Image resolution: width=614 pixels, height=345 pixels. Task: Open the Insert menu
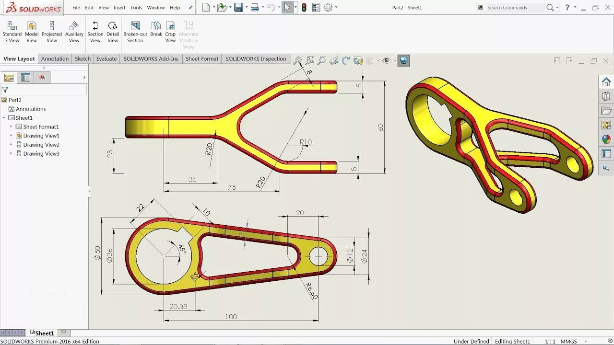tap(119, 7)
